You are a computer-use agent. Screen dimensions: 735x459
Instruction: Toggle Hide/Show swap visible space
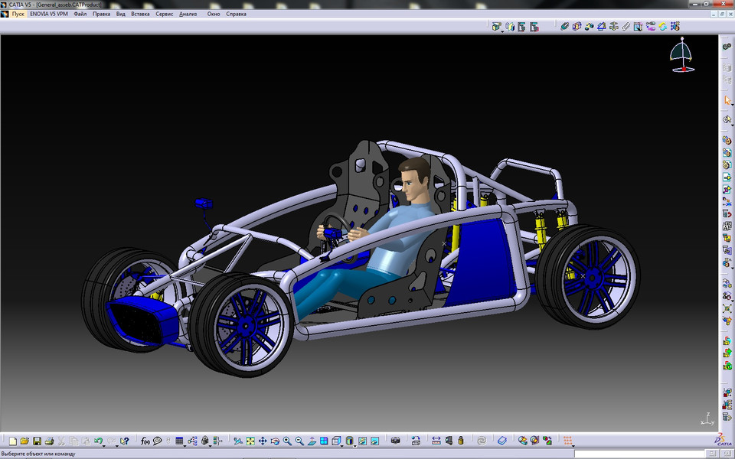pyautogui.click(x=374, y=441)
